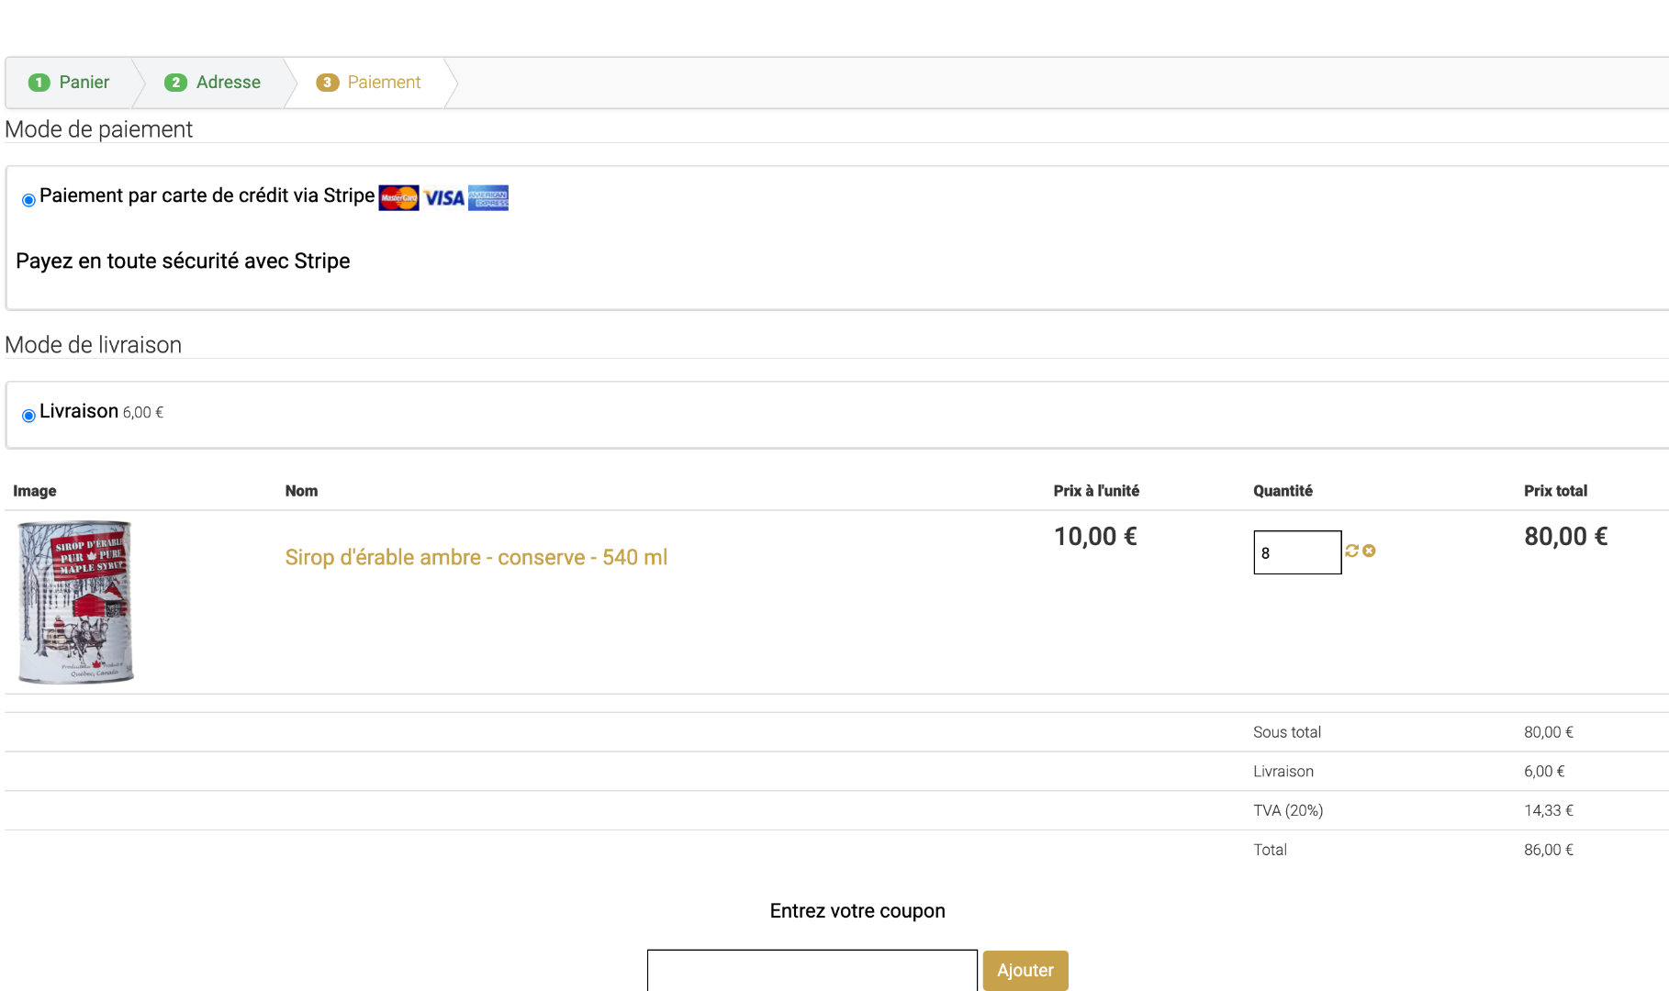Click the MasterCard logo icon

(x=398, y=197)
